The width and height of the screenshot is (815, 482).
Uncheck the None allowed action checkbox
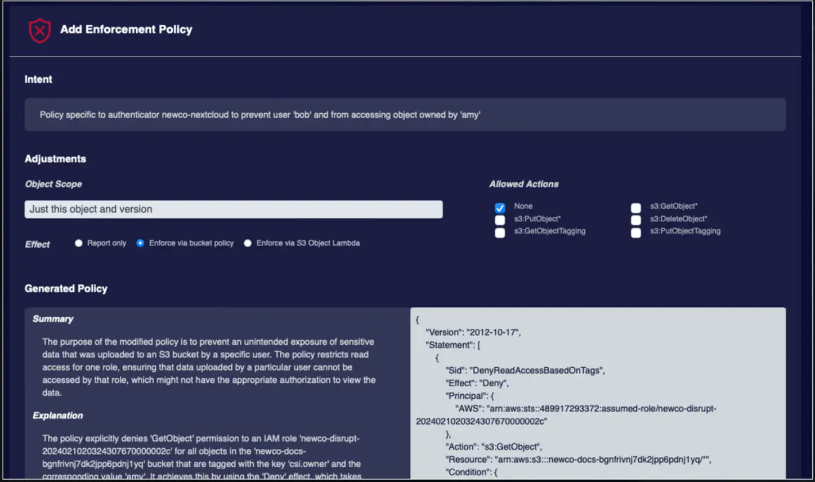tap(500, 208)
